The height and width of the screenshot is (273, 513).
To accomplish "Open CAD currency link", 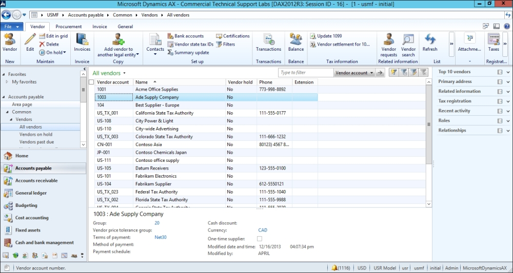I will click(263, 230).
